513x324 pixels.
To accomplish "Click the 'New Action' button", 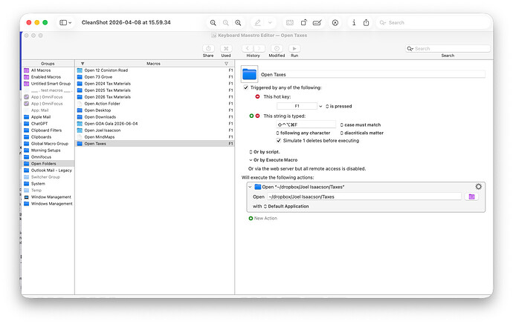I will click(x=263, y=218).
